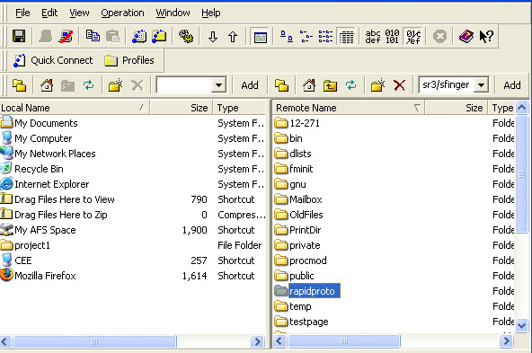Select Mozilla Firefox shortcut in local list
This screenshot has height=353, width=532.
pyautogui.click(x=38, y=276)
